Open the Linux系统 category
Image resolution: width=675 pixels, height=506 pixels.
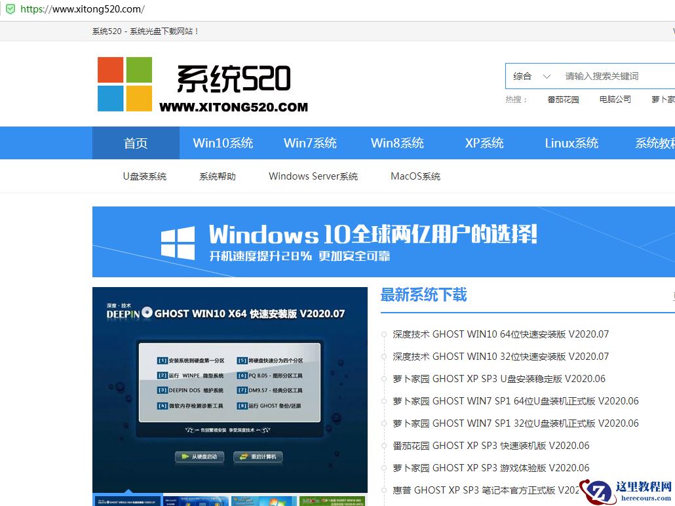click(571, 142)
